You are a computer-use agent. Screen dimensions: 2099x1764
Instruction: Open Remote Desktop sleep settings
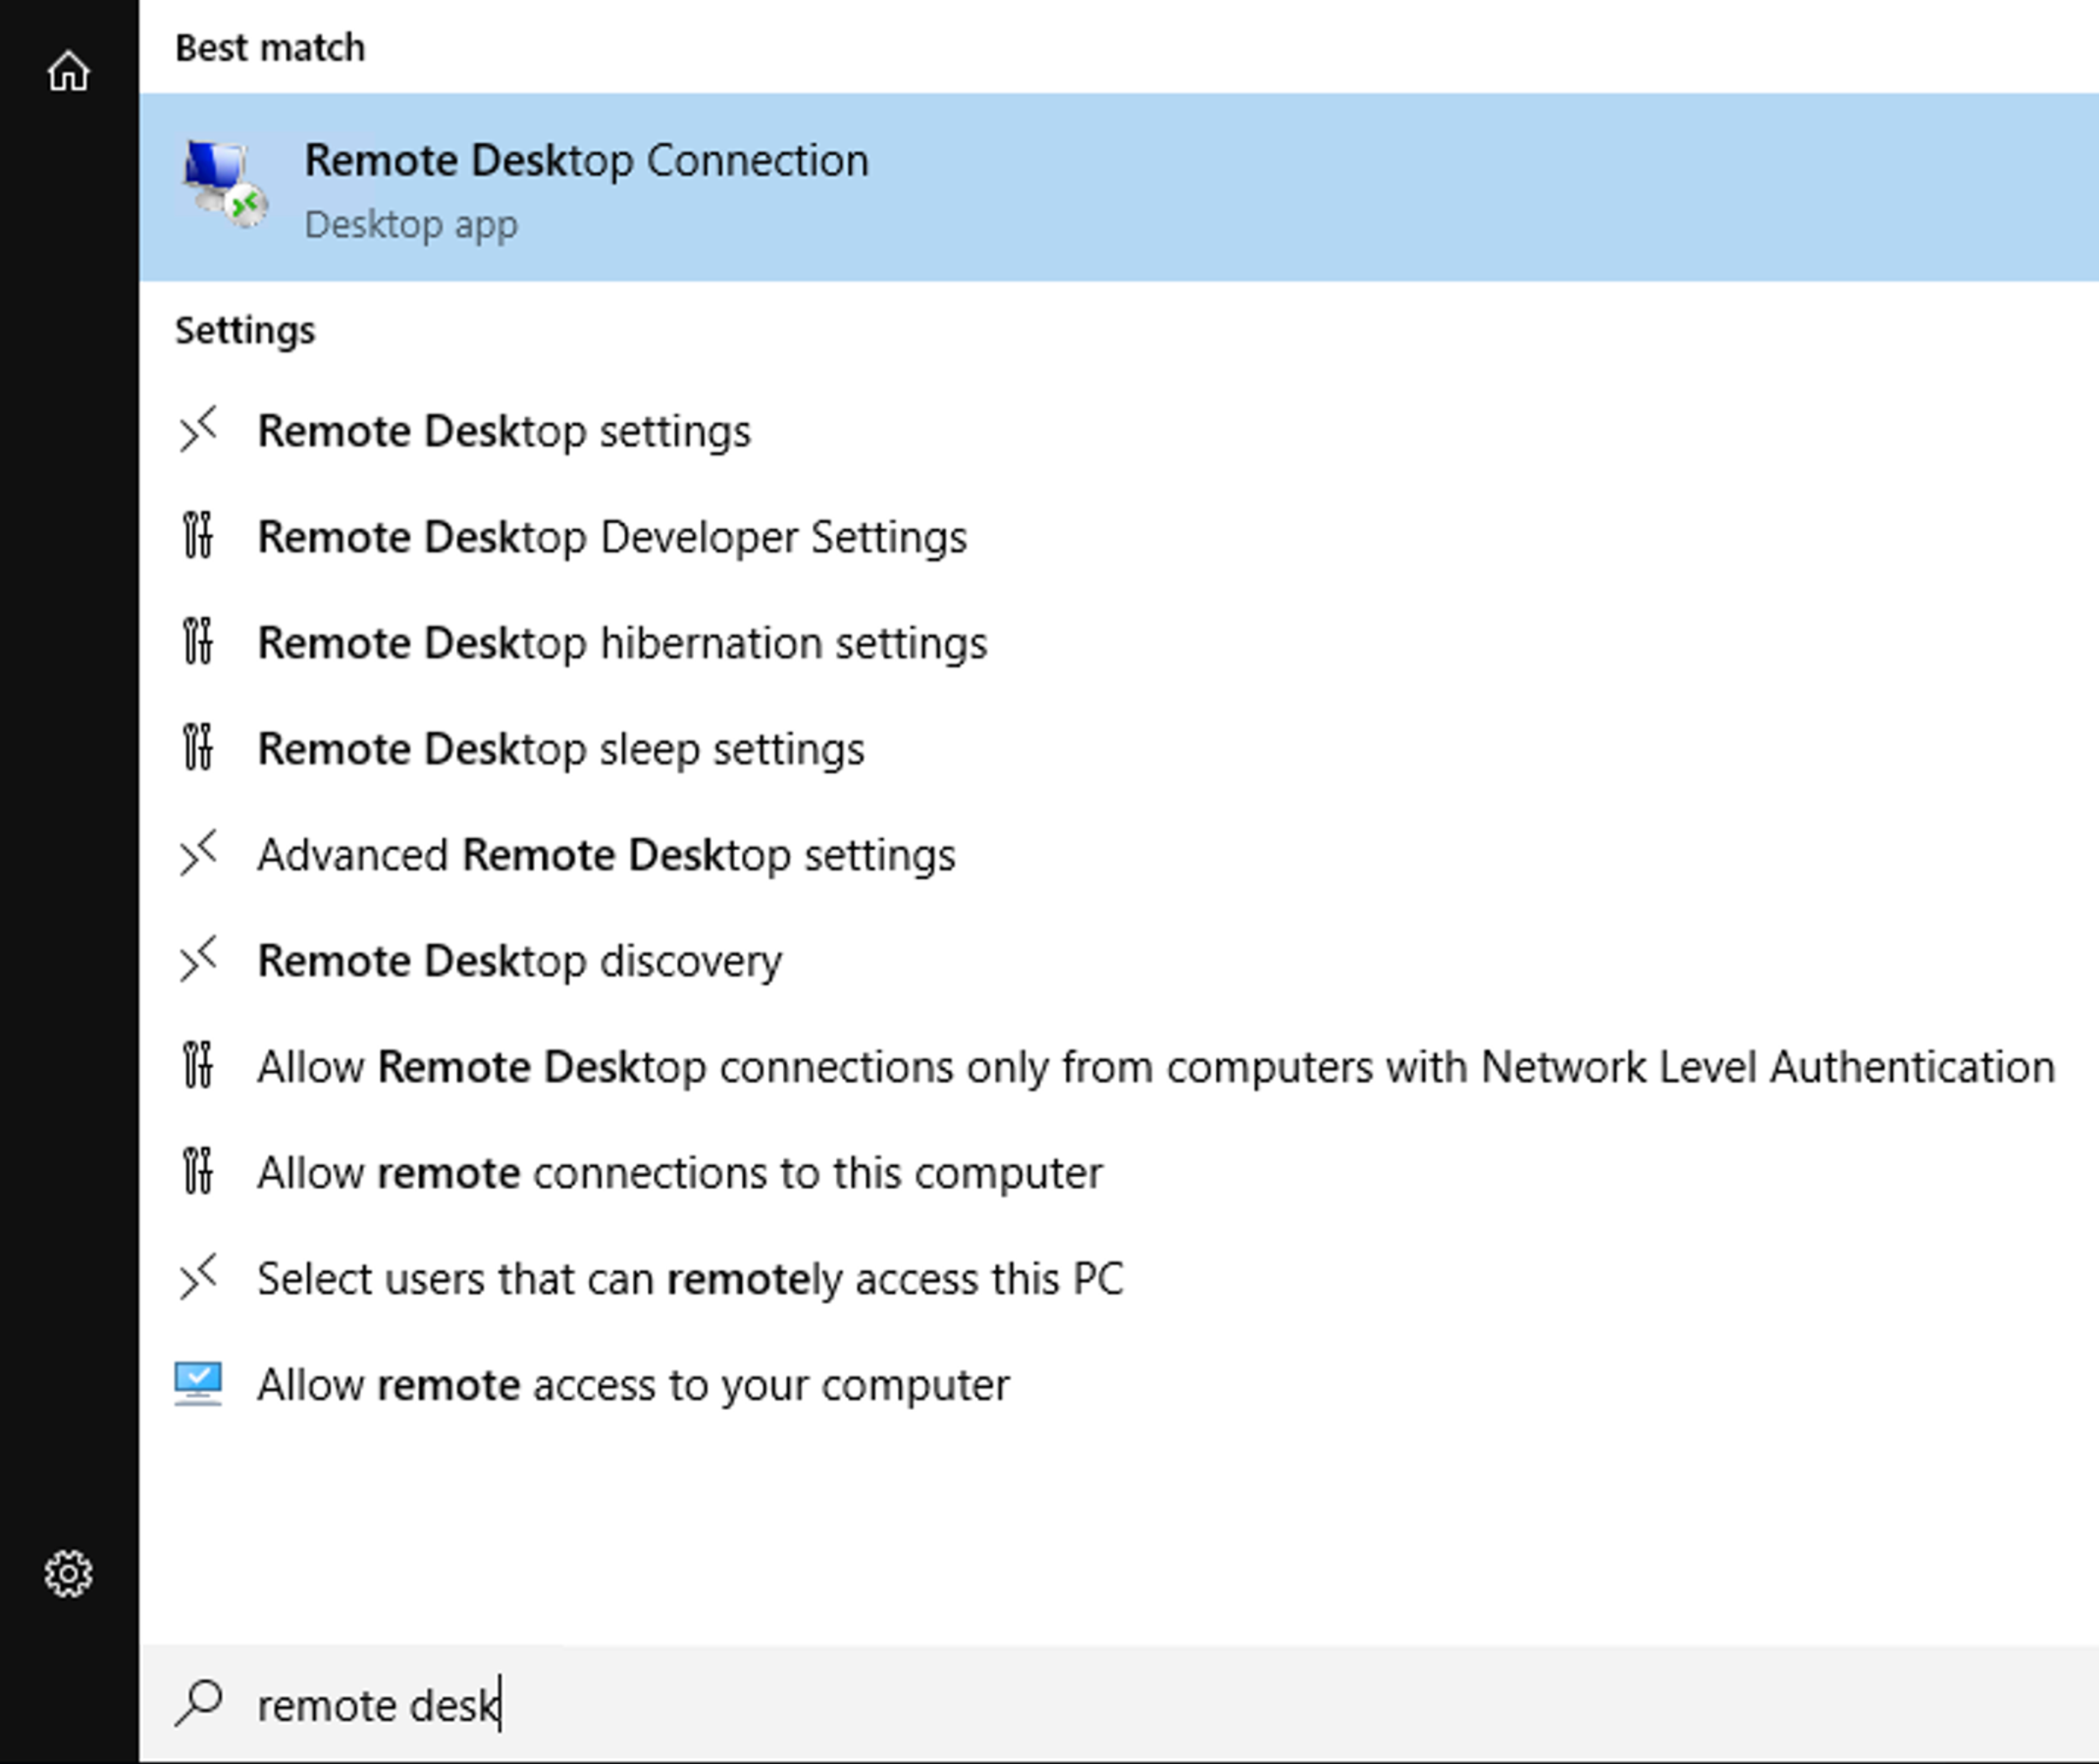(560, 750)
